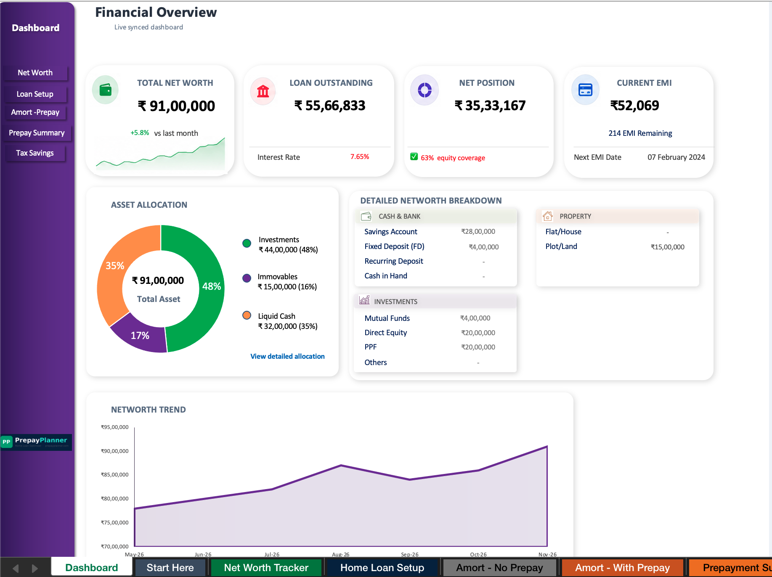
Task: Select the Mutual Funds row label
Action: pos(387,318)
